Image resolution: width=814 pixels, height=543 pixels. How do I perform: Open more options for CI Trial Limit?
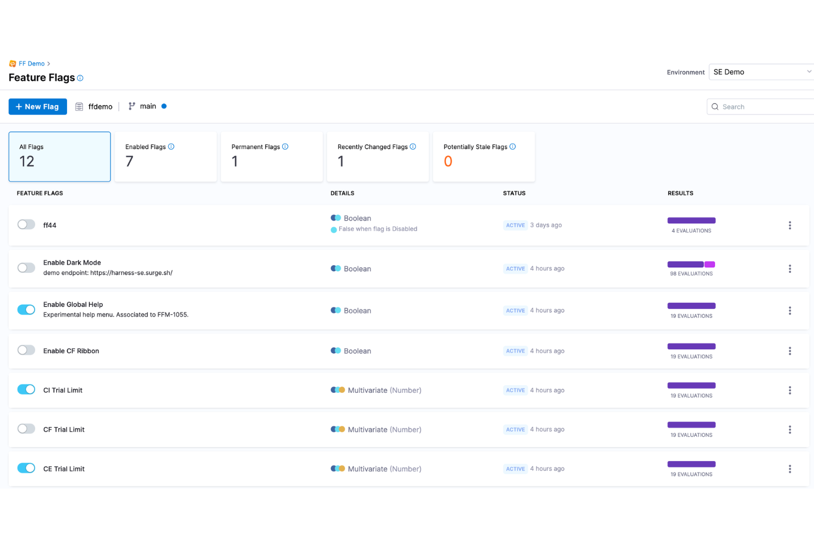[790, 391]
